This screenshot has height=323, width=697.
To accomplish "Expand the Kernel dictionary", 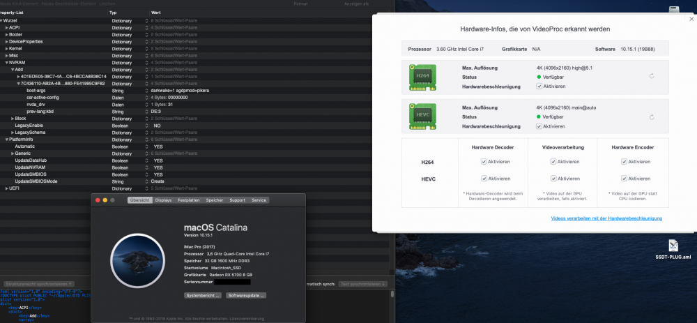I will [x=7, y=49].
